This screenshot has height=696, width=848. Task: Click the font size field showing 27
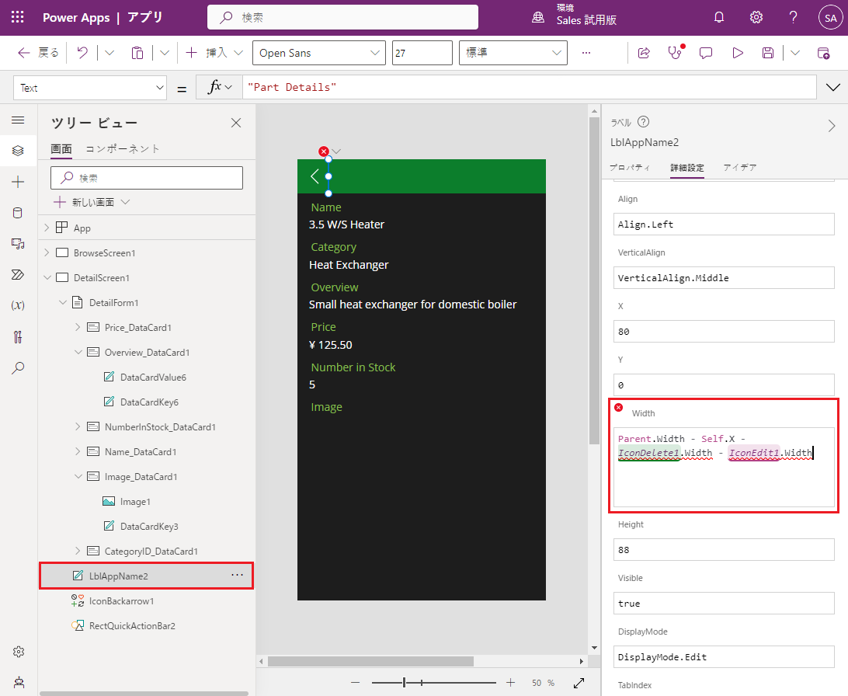click(422, 53)
